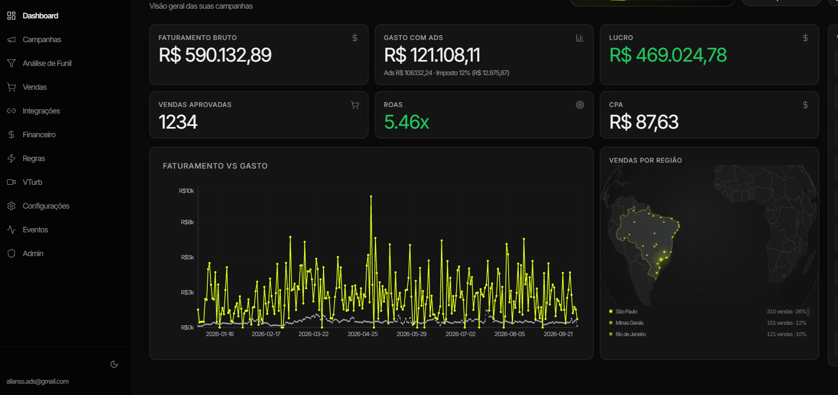Click the Campanhas megaphone icon

click(11, 39)
